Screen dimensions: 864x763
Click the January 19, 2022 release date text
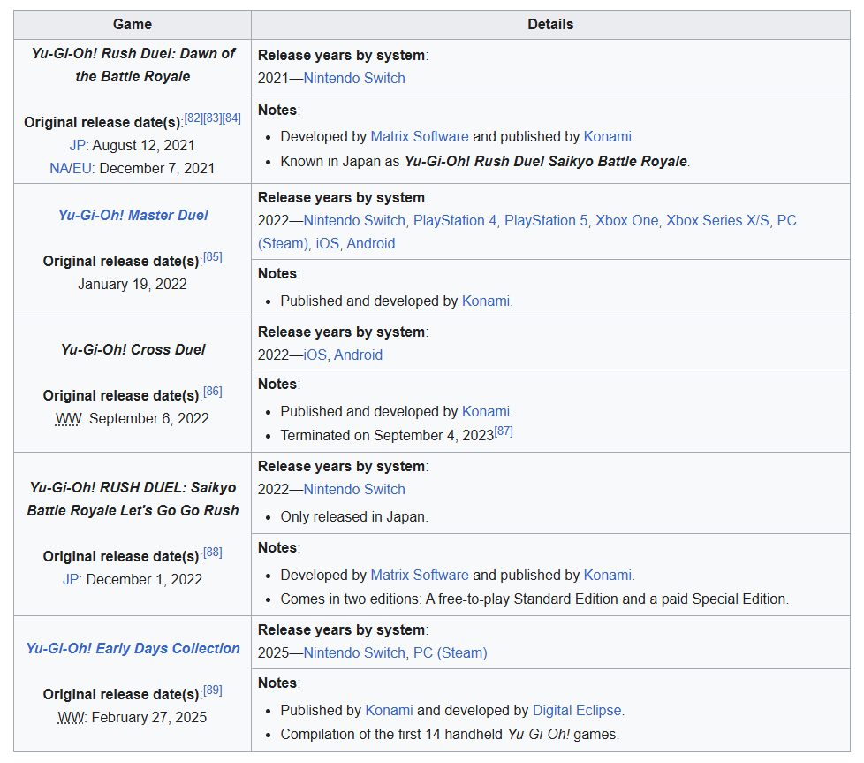[133, 285]
